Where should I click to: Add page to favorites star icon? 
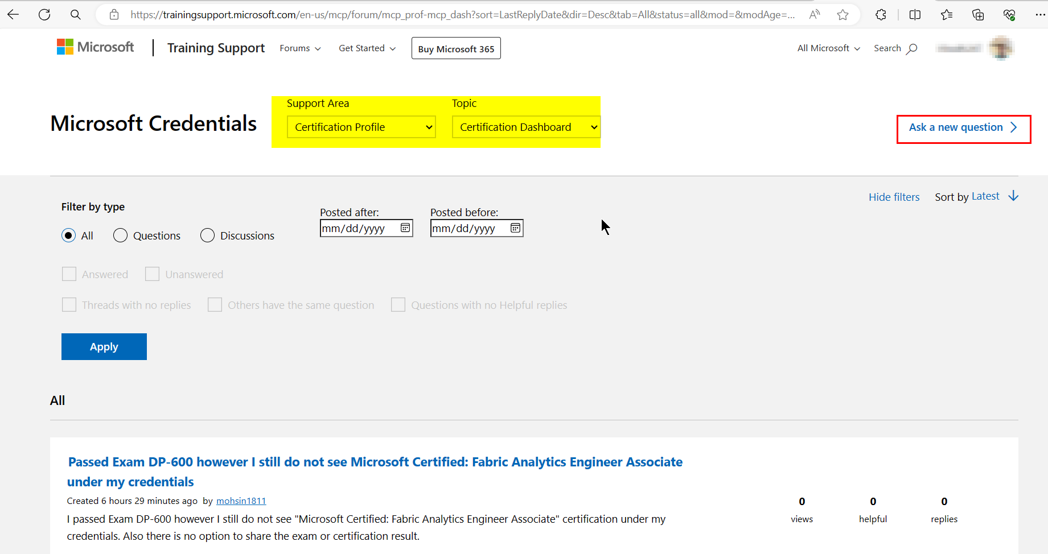(843, 15)
